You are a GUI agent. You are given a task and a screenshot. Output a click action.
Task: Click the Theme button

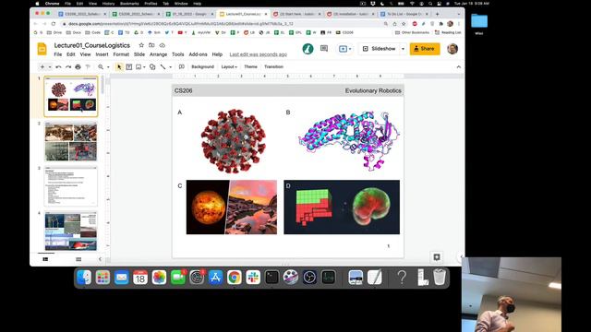click(250, 66)
